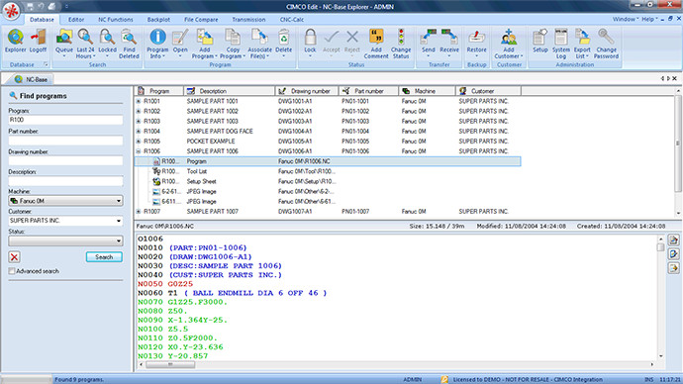The width and height of the screenshot is (683, 384).
Task: Click top icon beside code editor
Action: [x=673, y=240]
